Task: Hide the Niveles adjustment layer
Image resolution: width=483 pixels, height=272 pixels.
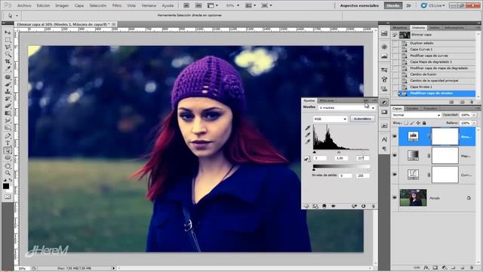Action: (x=395, y=136)
